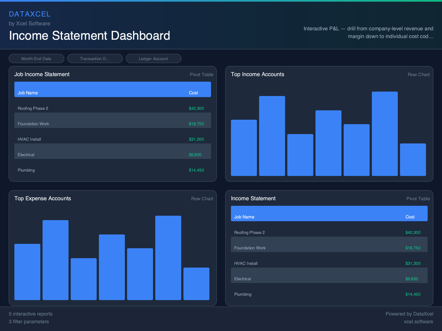Click the Row Chart label on Top Income Accounts
Image resolution: width=442 pixels, height=331 pixels.
[x=418, y=74]
